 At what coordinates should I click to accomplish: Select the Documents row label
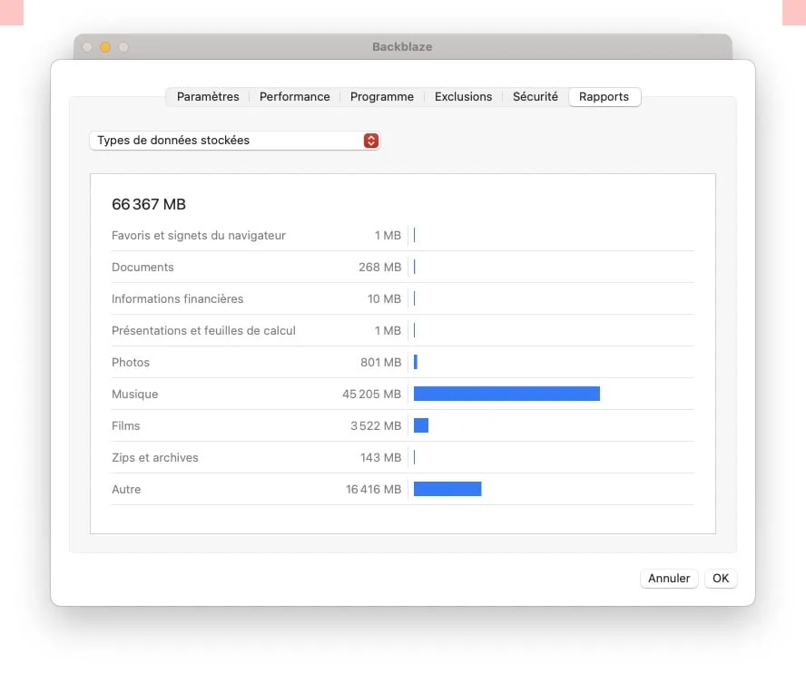pos(143,268)
